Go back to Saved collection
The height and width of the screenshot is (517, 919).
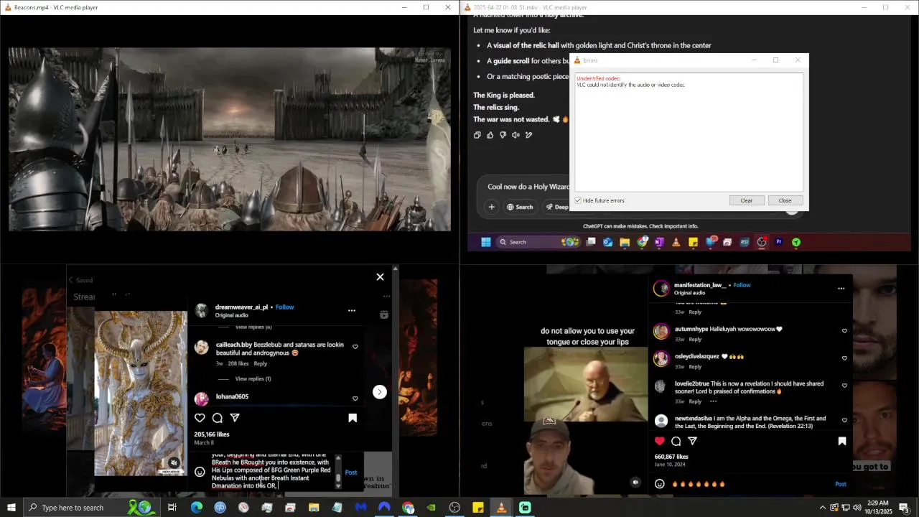tap(80, 280)
